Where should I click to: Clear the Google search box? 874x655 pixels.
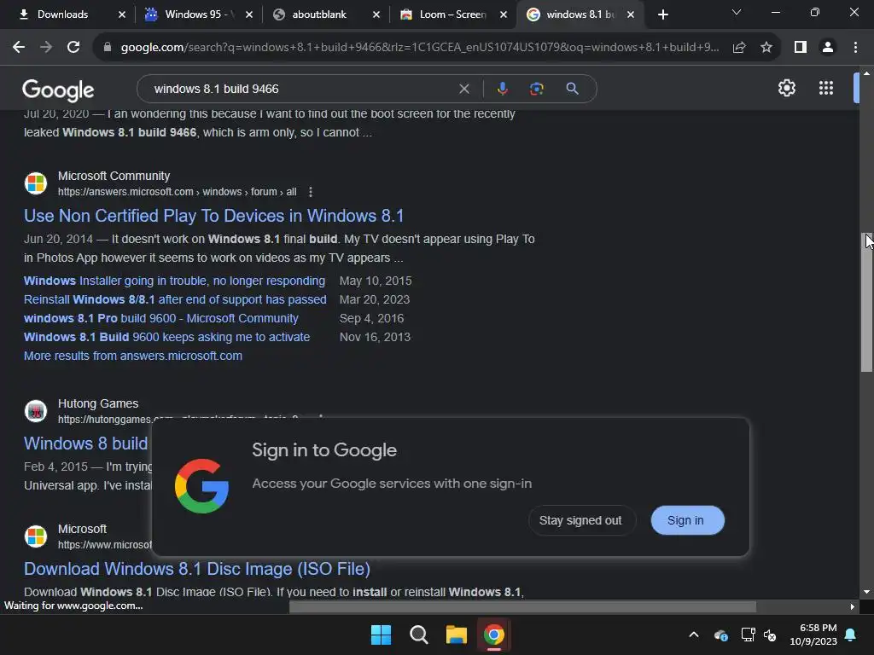[x=463, y=89]
